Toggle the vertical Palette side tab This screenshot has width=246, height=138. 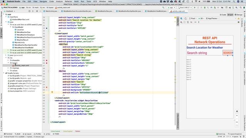178,21
